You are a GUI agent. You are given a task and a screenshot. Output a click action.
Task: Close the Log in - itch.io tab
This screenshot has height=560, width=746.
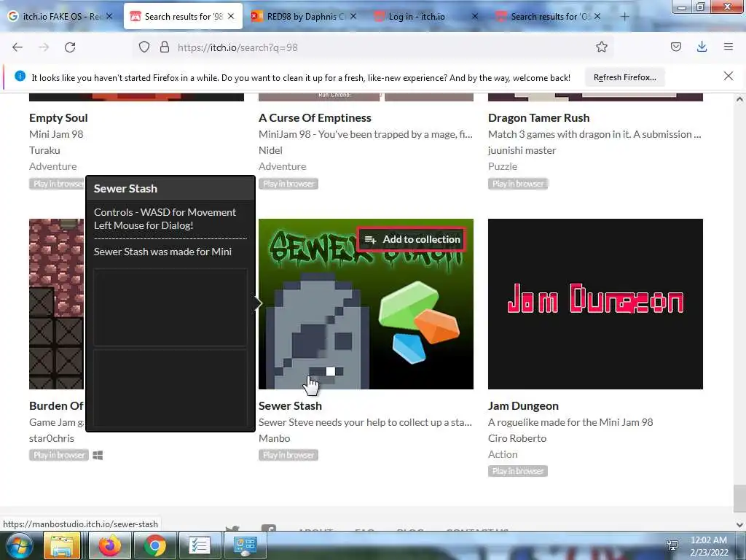click(x=475, y=17)
